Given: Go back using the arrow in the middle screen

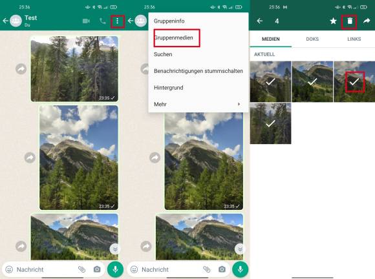Looking at the screenshot, I should pos(131,21).
